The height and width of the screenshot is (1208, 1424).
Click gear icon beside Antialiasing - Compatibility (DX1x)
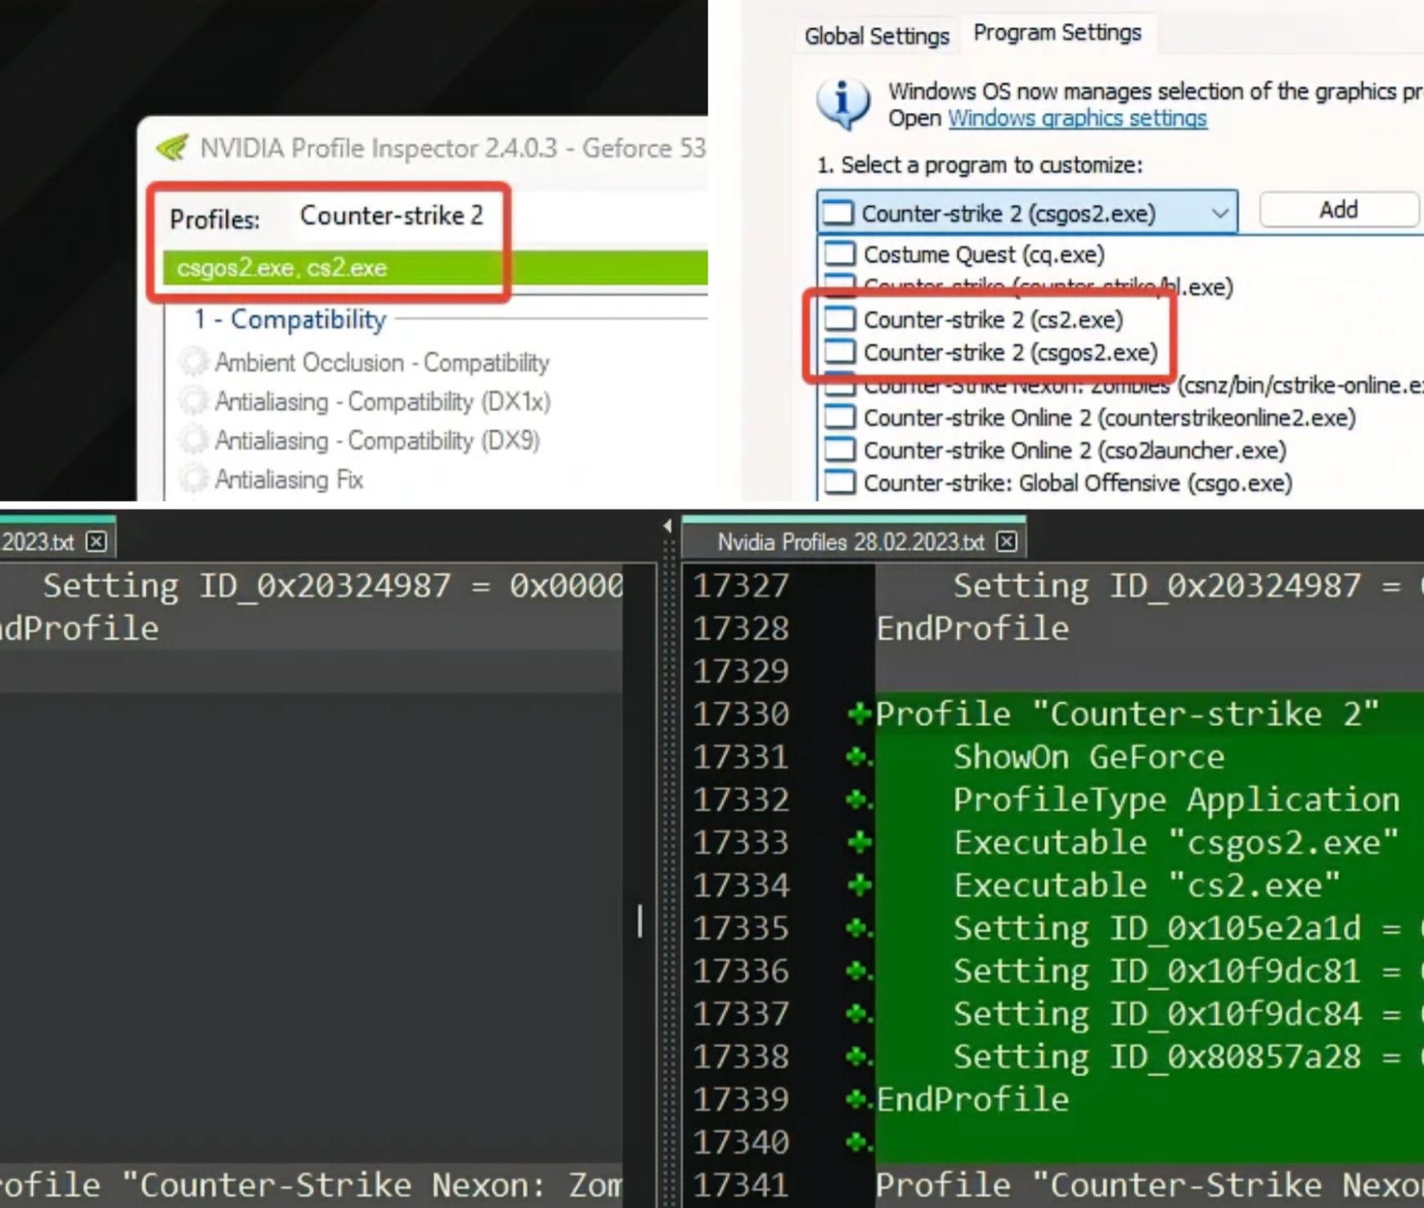pos(194,401)
